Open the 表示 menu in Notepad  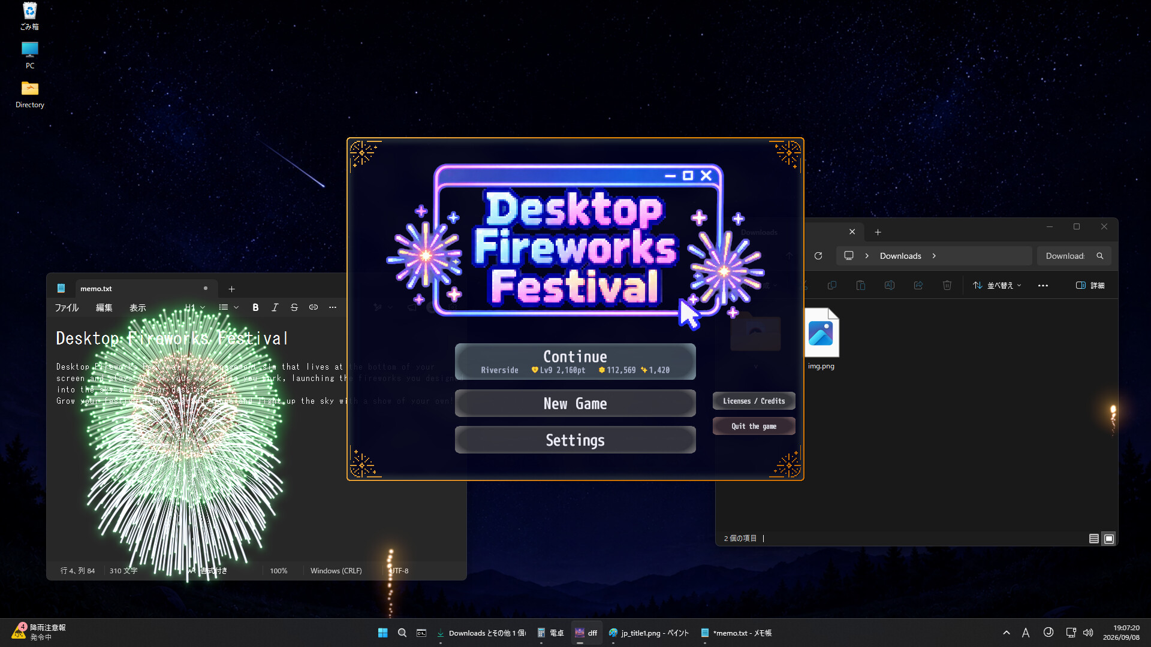click(137, 307)
